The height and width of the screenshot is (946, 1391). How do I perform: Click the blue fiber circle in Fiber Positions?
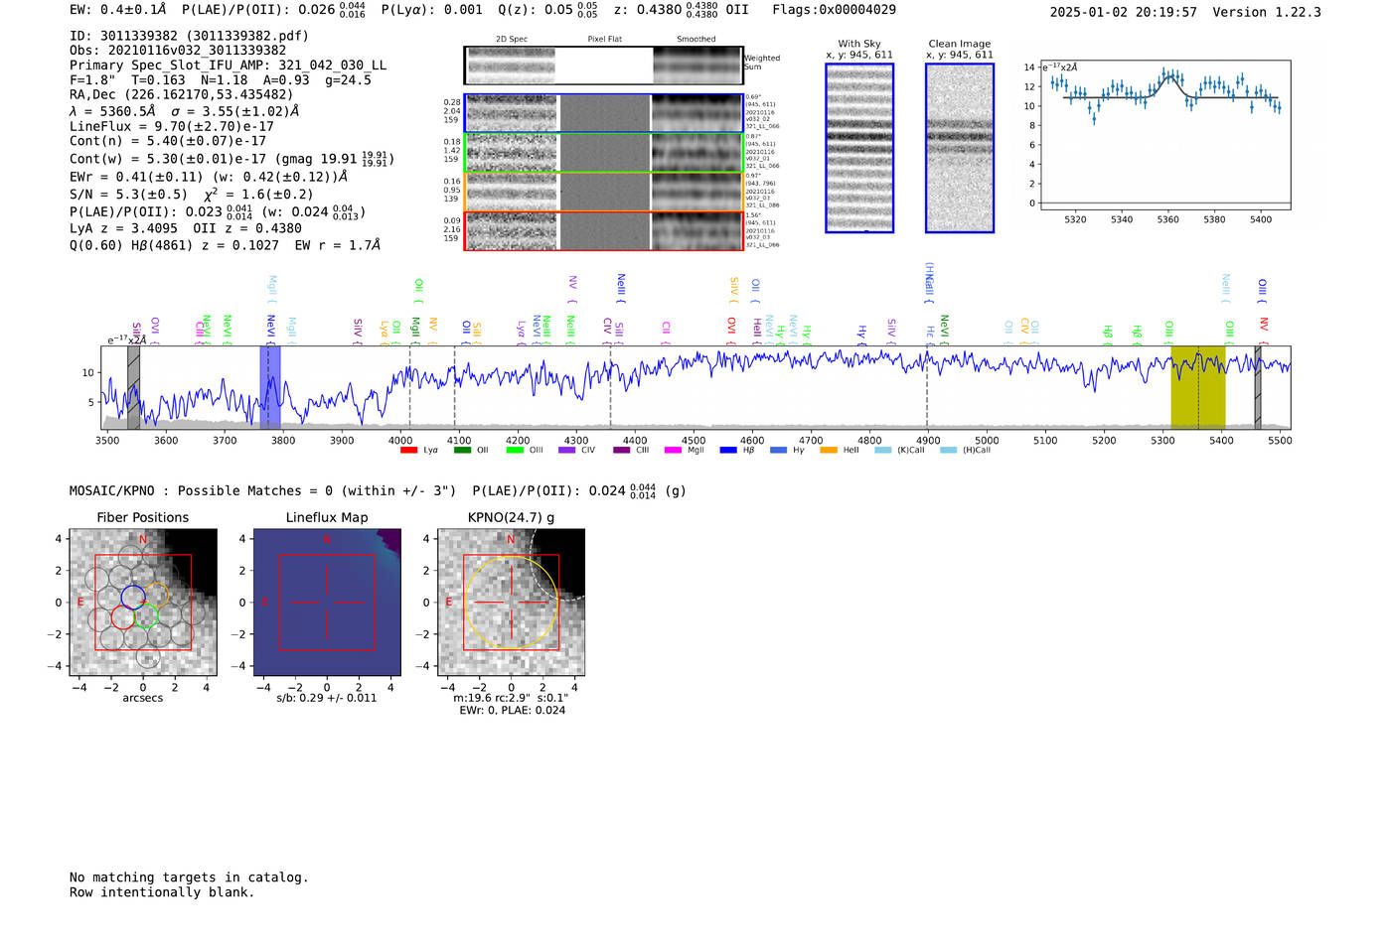(x=133, y=597)
